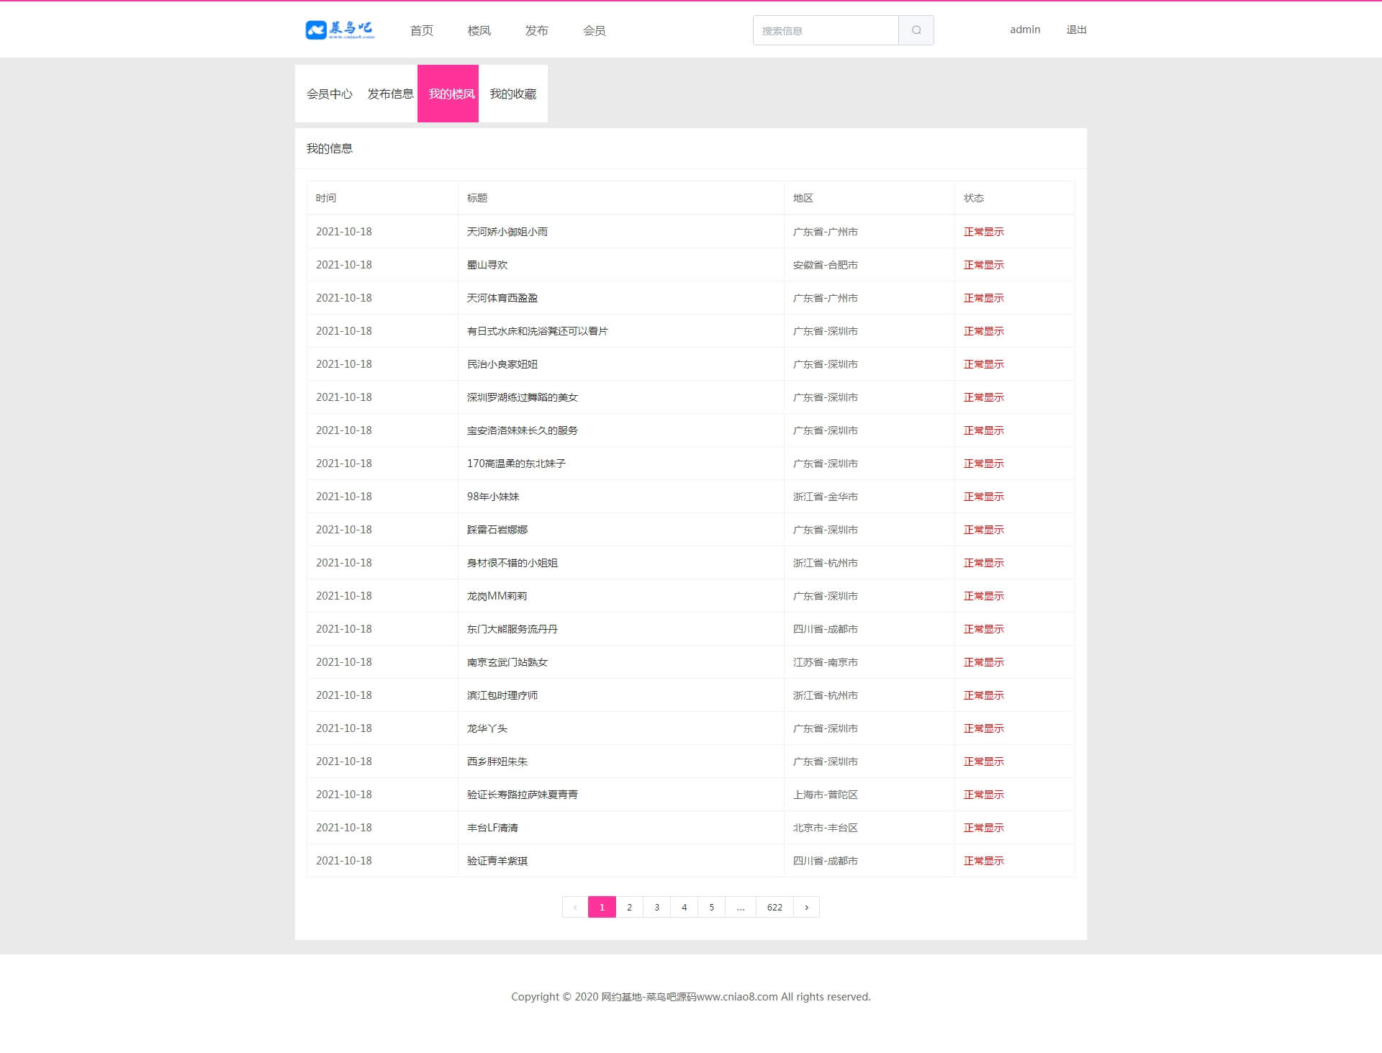Go to page 5 in pagination
Image resolution: width=1382 pixels, height=1053 pixels.
coord(711,907)
